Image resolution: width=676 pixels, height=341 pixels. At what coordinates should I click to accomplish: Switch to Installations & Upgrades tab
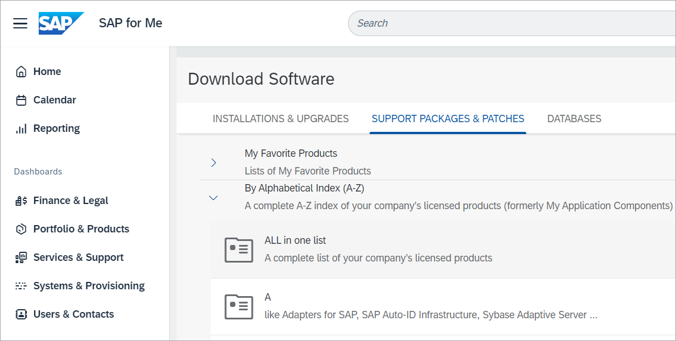point(281,119)
